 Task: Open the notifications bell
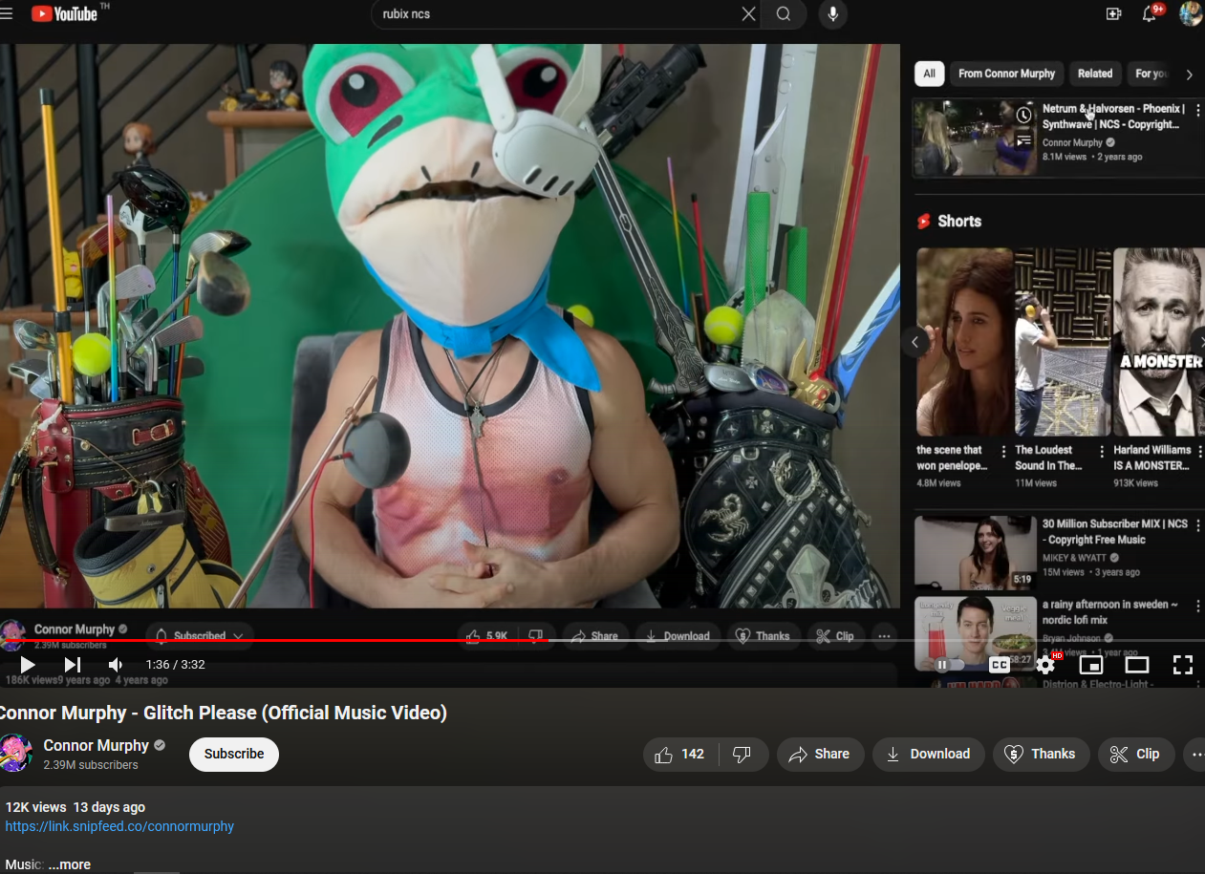[1149, 14]
